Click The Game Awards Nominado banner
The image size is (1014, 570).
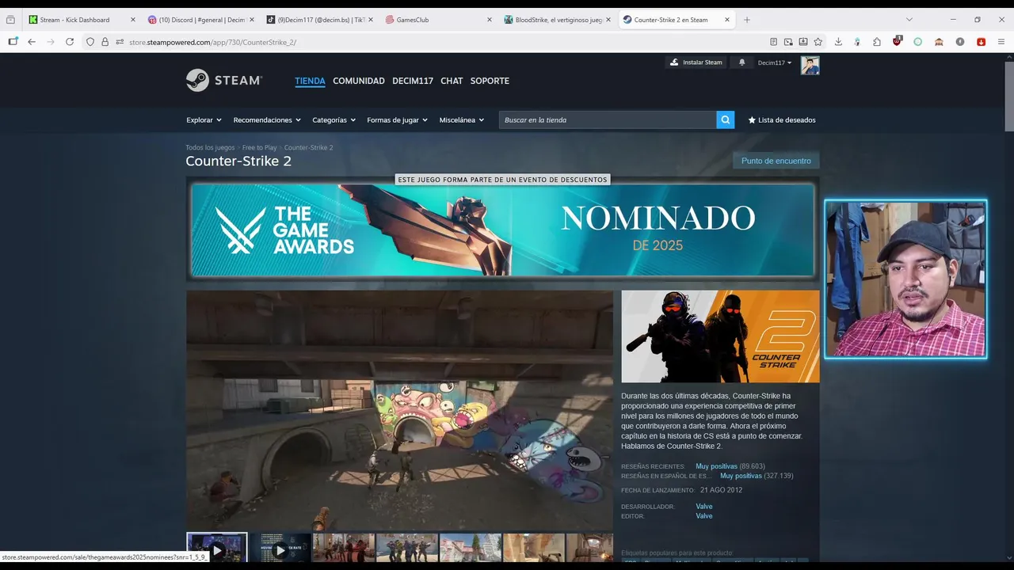point(502,230)
